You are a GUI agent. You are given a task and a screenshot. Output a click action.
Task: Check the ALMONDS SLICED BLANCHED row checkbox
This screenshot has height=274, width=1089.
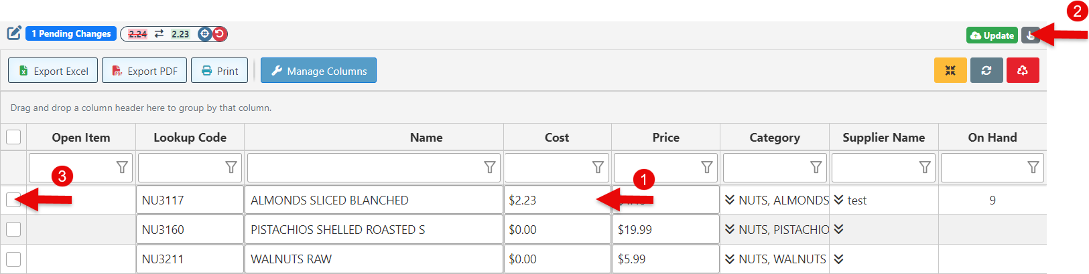[x=13, y=199]
